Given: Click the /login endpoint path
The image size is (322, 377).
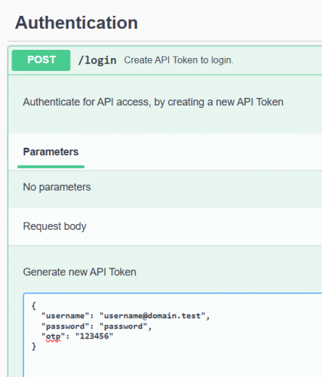Looking at the screenshot, I should click(97, 60).
